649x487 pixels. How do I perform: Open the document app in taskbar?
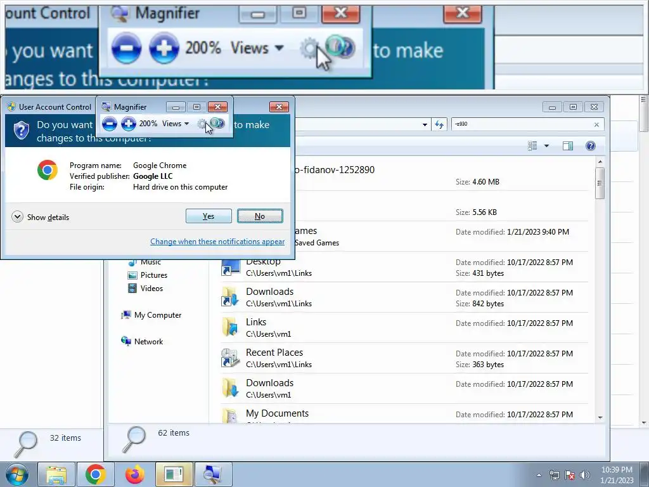(174, 474)
